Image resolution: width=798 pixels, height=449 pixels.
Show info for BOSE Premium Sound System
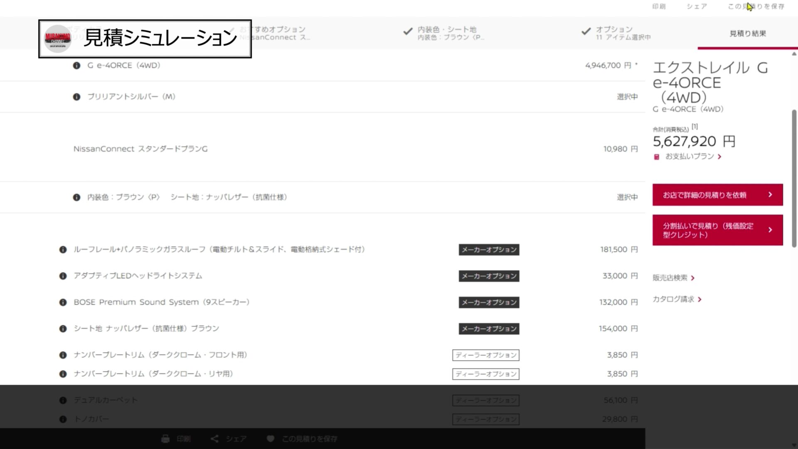coord(63,302)
